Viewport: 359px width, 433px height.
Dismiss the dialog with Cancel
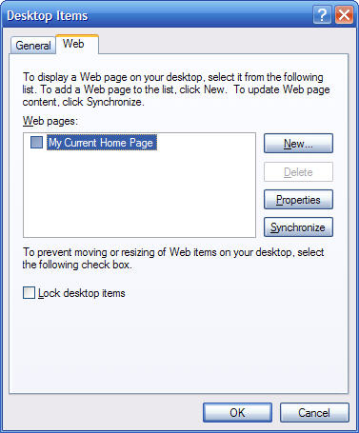tap(314, 413)
